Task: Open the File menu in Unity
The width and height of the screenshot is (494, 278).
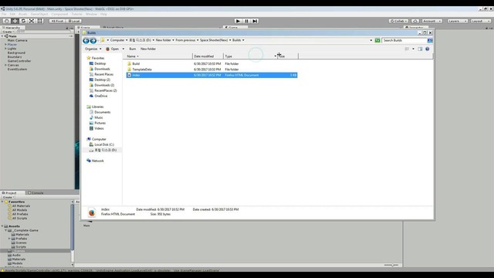Action: pyautogui.click(x=4, y=14)
